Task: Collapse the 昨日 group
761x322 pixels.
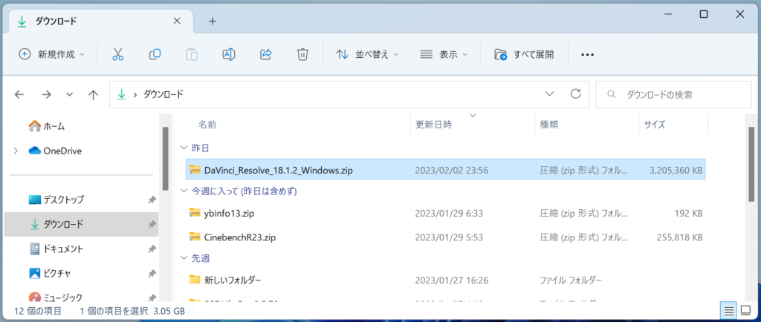Action: click(x=185, y=148)
